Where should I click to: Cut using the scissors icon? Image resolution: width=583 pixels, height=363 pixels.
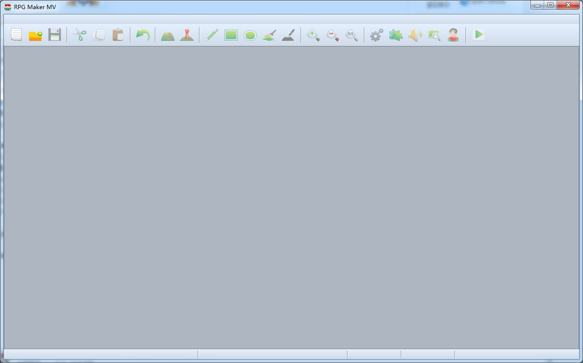tap(80, 35)
